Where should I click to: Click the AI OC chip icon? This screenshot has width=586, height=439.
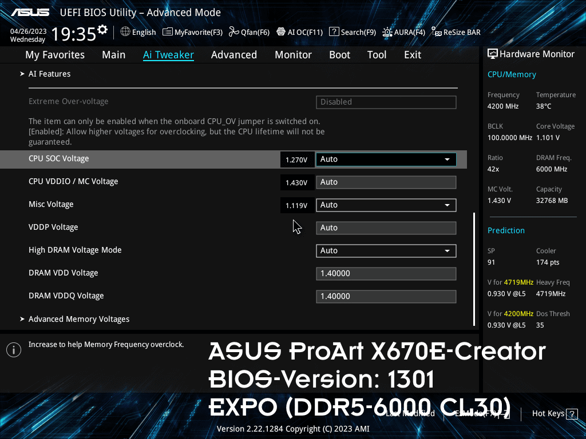[x=280, y=32]
